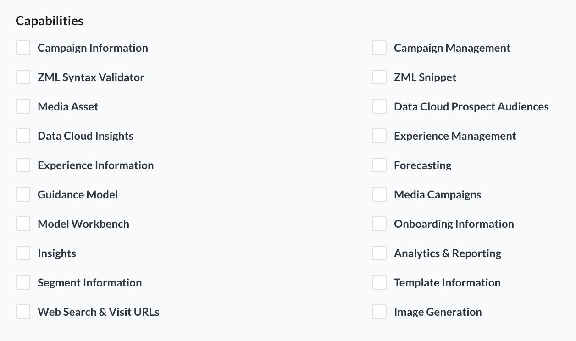Tick the Insights checkbox
The height and width of the screenshot is (341, 576).
click(23, 253)
